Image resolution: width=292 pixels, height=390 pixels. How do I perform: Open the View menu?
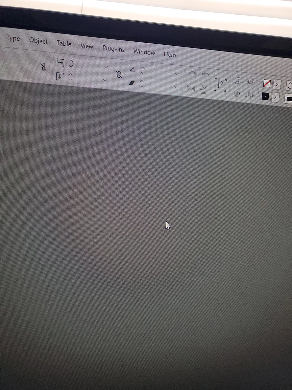87,46
